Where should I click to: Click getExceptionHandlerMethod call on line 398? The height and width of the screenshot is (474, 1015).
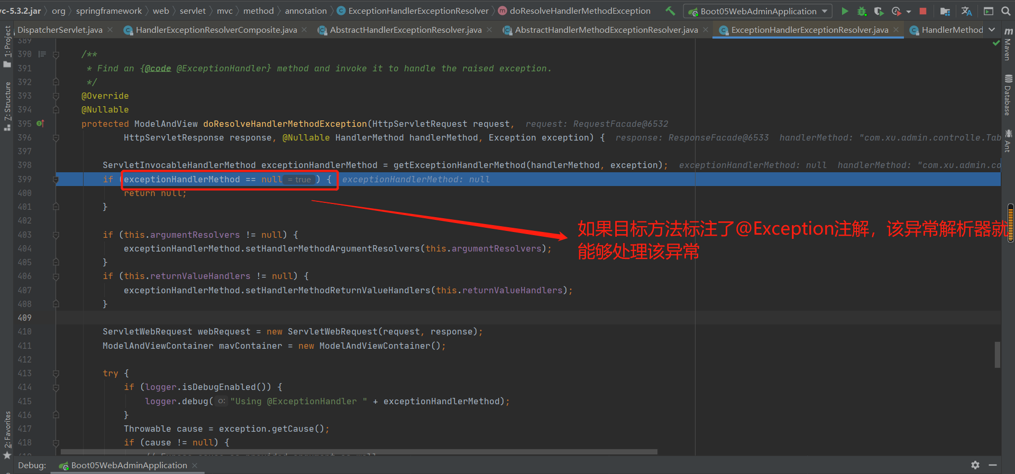point(459,165)
